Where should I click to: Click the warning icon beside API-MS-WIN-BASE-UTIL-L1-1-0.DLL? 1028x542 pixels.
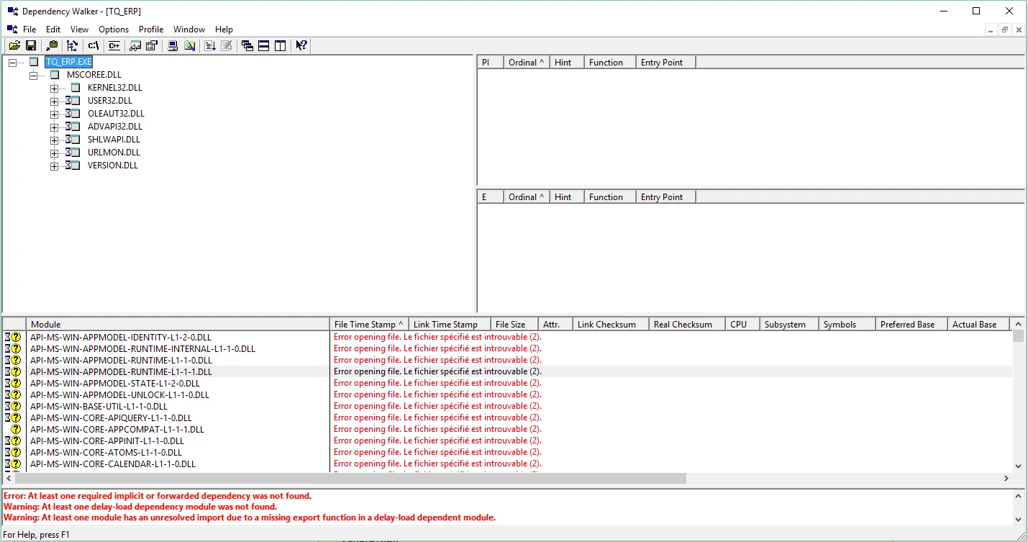16,406
